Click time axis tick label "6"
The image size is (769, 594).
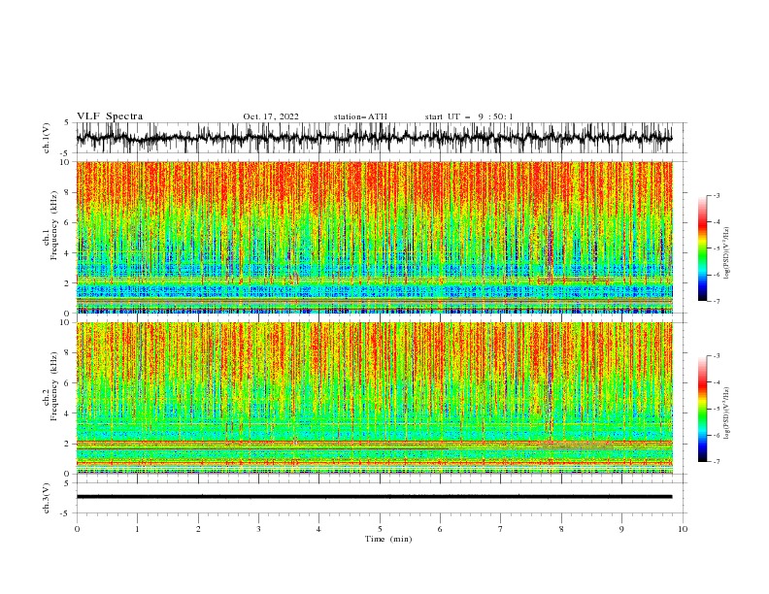tap(440, 529)
